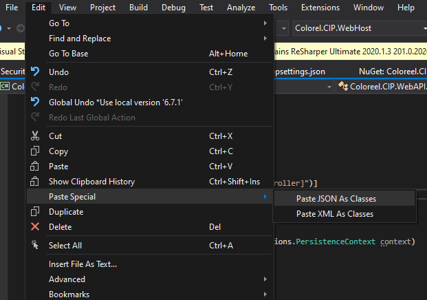The width and height of the screenshot is (427, 300).
Task: Switch to the Security document tab
Action: [x=12, y=72]
